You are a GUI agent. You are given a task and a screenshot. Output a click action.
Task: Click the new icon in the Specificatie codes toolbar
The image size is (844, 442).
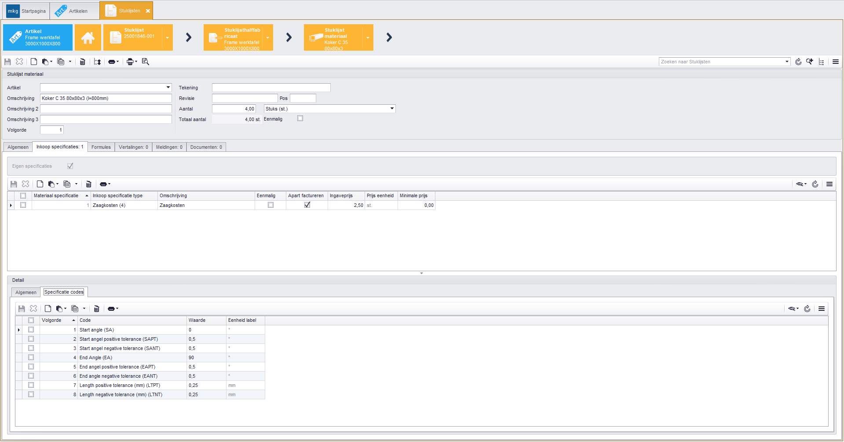(x=48, y=309)
